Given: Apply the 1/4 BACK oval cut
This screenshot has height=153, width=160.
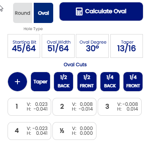Looking at the screenshot, I should coord(110,82).
